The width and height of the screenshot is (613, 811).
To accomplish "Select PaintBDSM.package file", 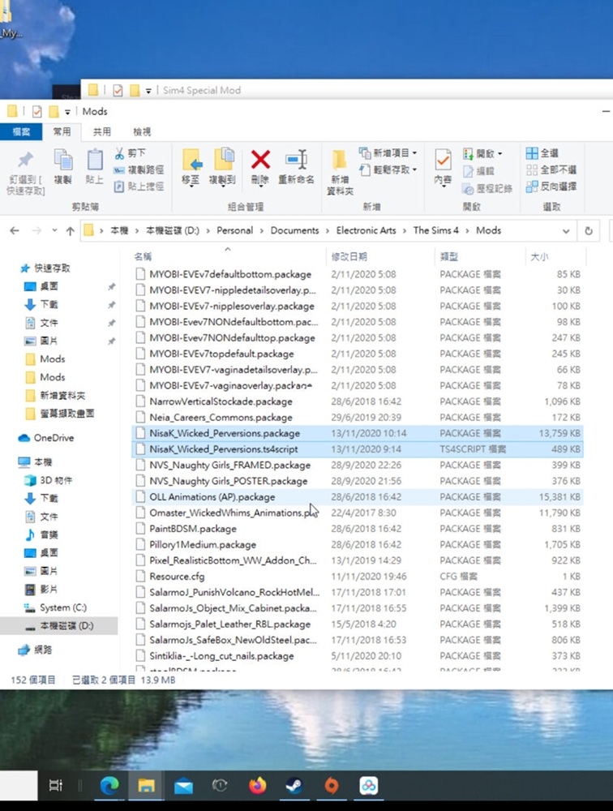I will [358, 529].
